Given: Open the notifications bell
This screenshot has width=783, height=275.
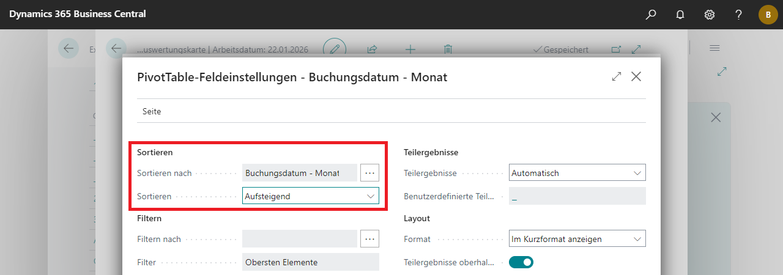Looking at the screenshot, I should click(x=680, y=15).
